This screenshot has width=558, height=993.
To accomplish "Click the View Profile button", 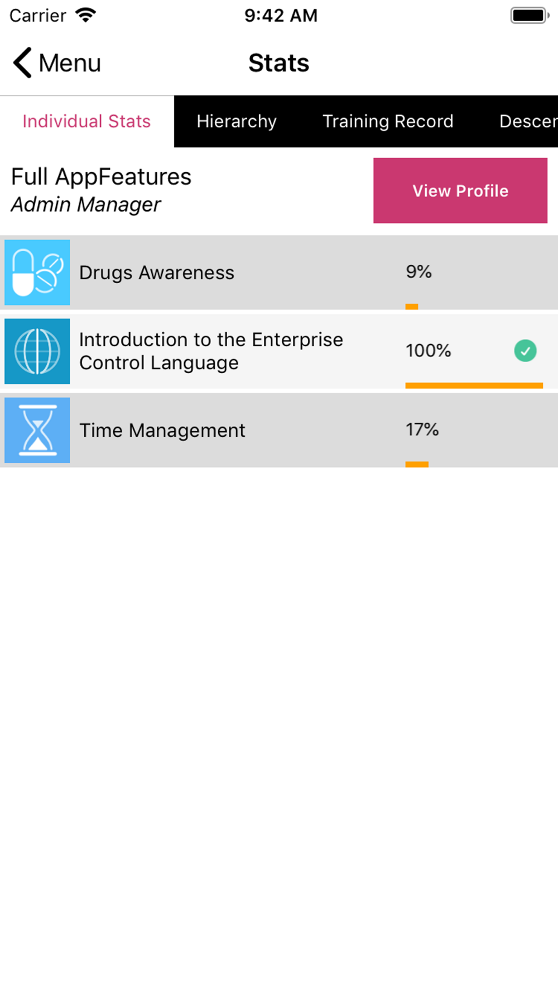I will pyautogui.click(x=460, y=190).
